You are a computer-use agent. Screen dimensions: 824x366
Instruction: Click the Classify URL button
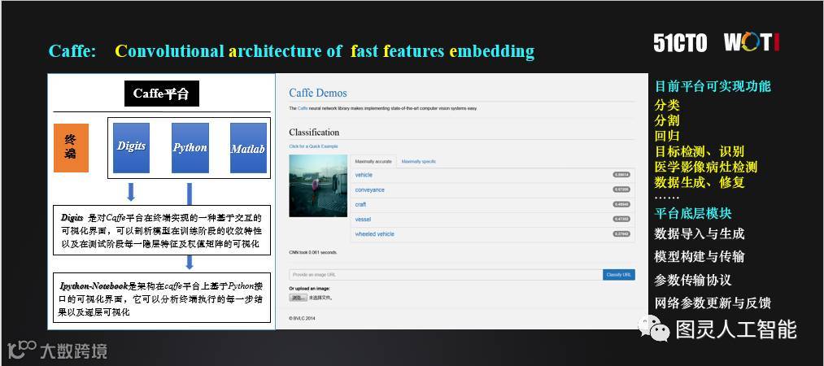click(618, 275)
